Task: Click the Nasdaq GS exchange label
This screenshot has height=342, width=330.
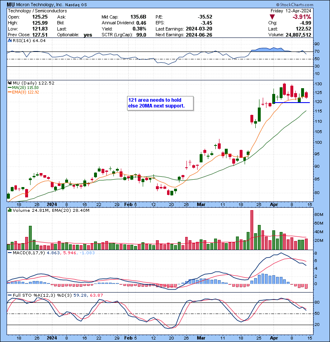Action: click(x=76, y=5)
